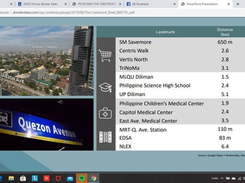Screen dimensions: 245x183
Task: Close the PD1910008-THE-CRESTMONT tab
Action: (x=120, y=4)
